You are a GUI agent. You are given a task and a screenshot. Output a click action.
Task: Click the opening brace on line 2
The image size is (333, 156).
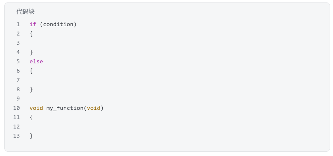coord(31,34)
